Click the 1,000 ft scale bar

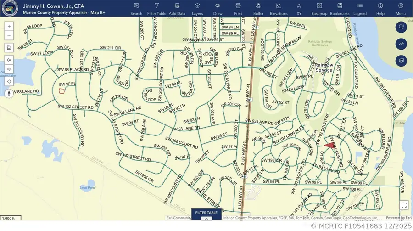pyautogui.click(x=11, y=218)
